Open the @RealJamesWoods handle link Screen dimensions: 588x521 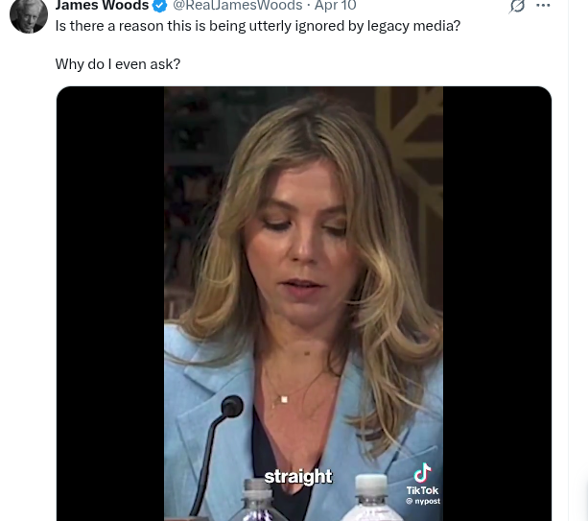(x=237, y=6)
